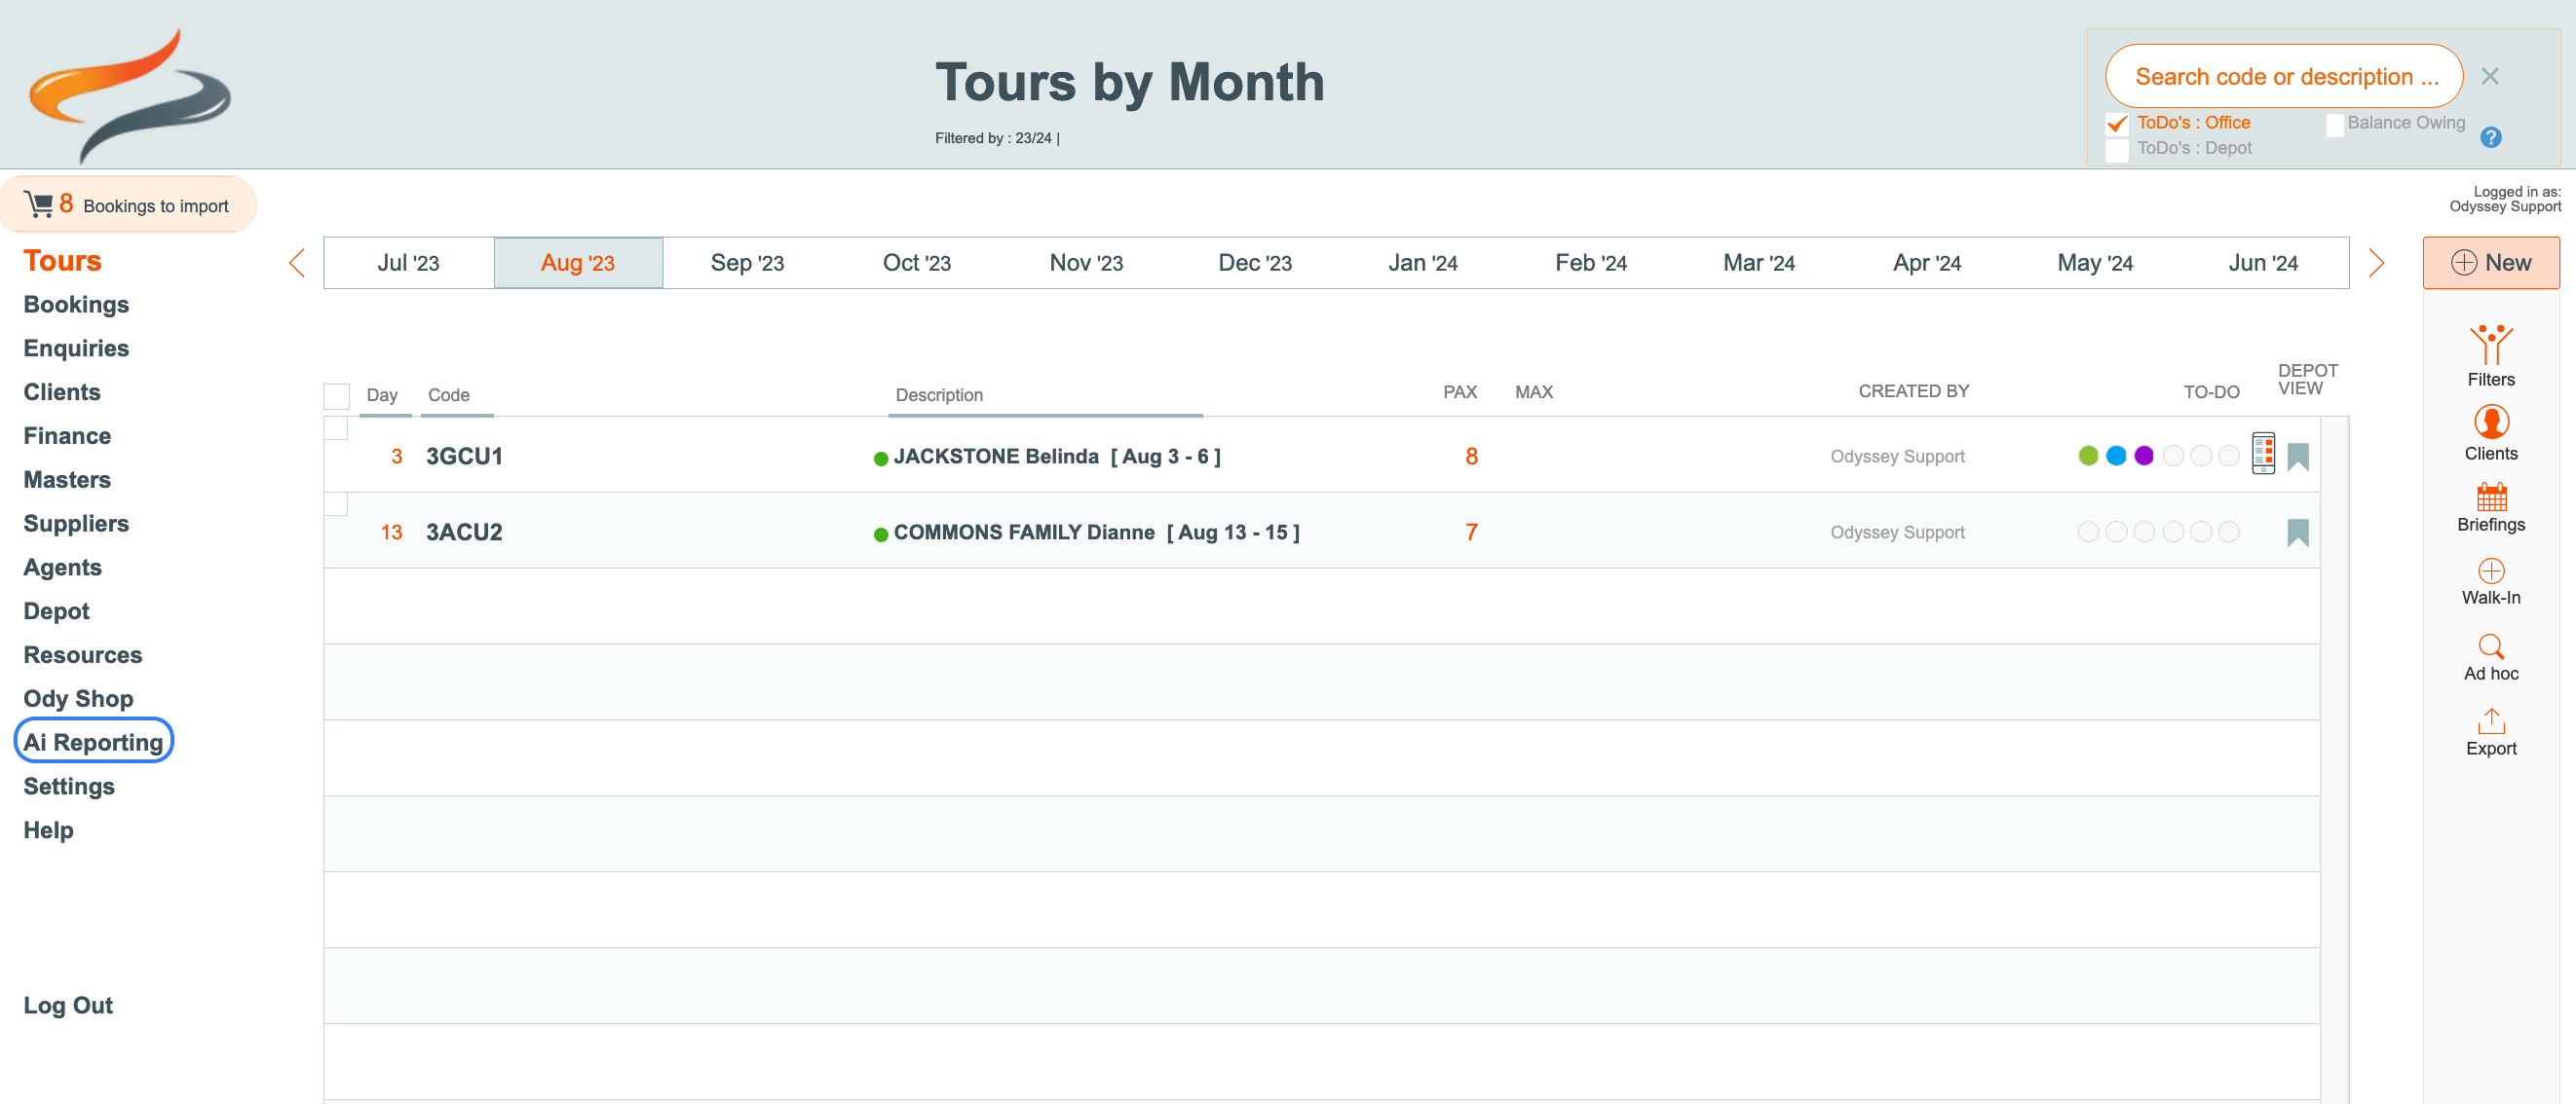Screen dimensions: 2576x1104
Task: Open the 8 Bookings to import button
Action: [x=128, y=203]
